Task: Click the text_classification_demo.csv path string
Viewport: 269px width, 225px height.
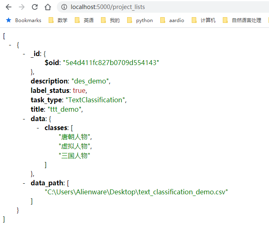Action: pos(136,191)
